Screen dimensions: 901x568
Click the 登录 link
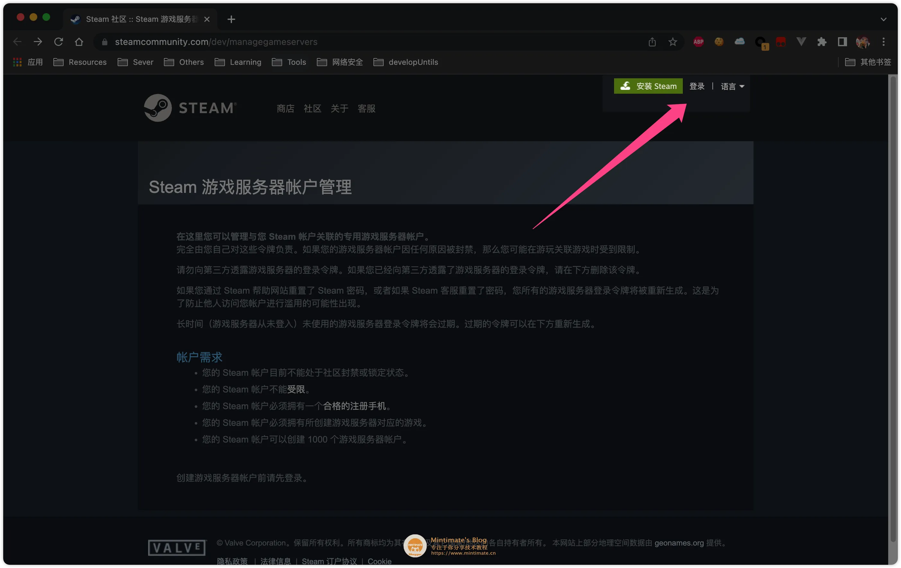[x=697, y=86]
